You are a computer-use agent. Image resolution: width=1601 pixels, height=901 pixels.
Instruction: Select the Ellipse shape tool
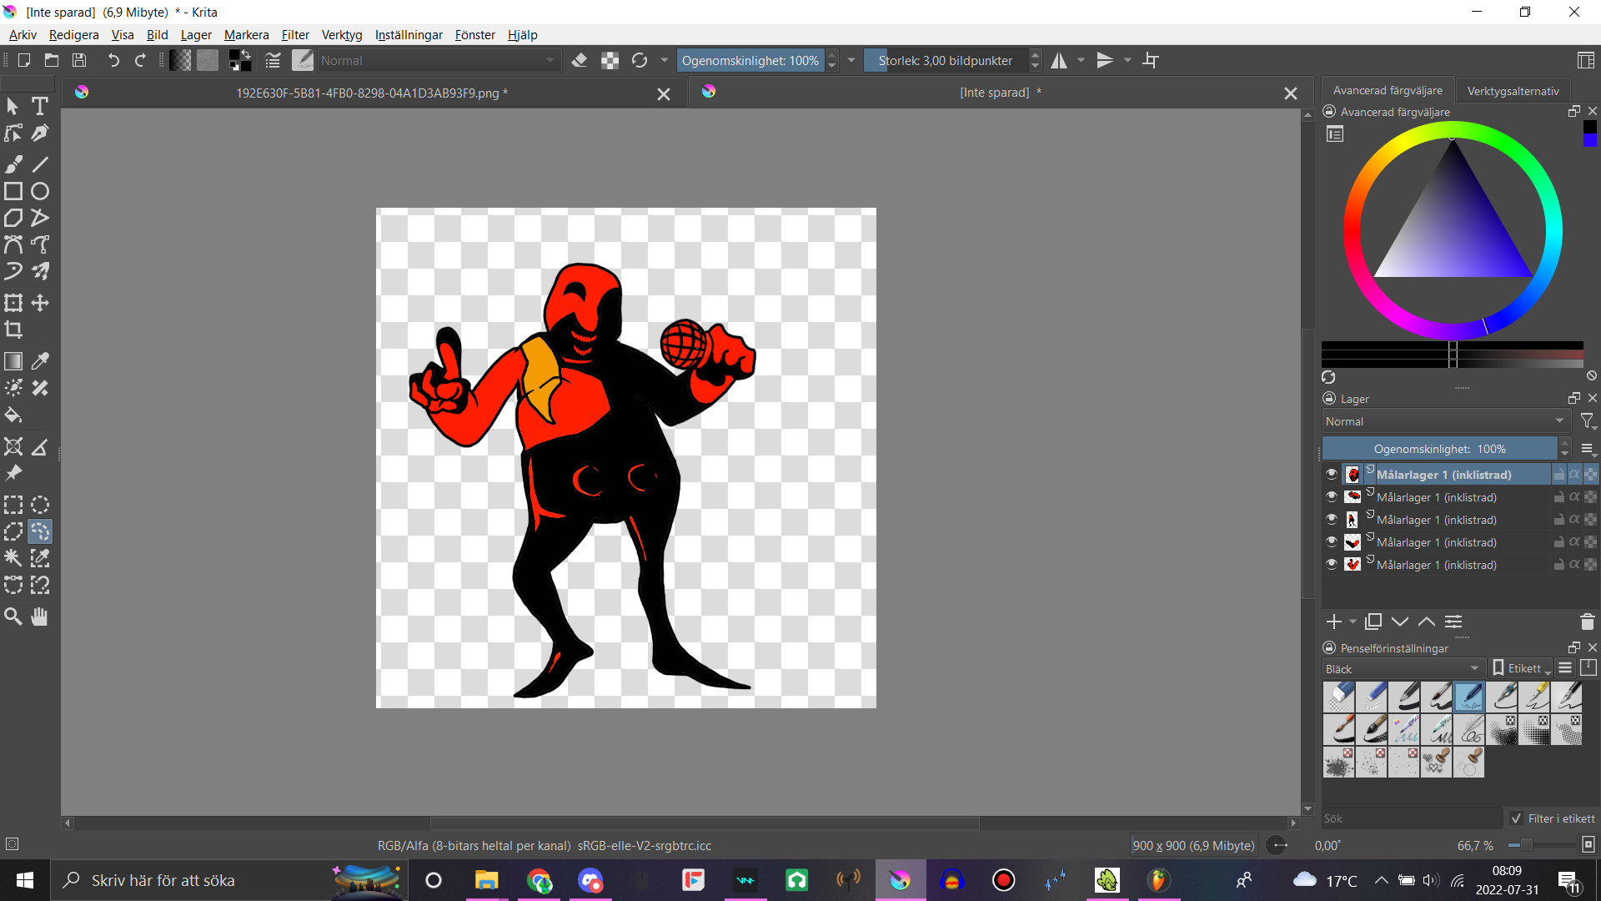click(40, 191)
